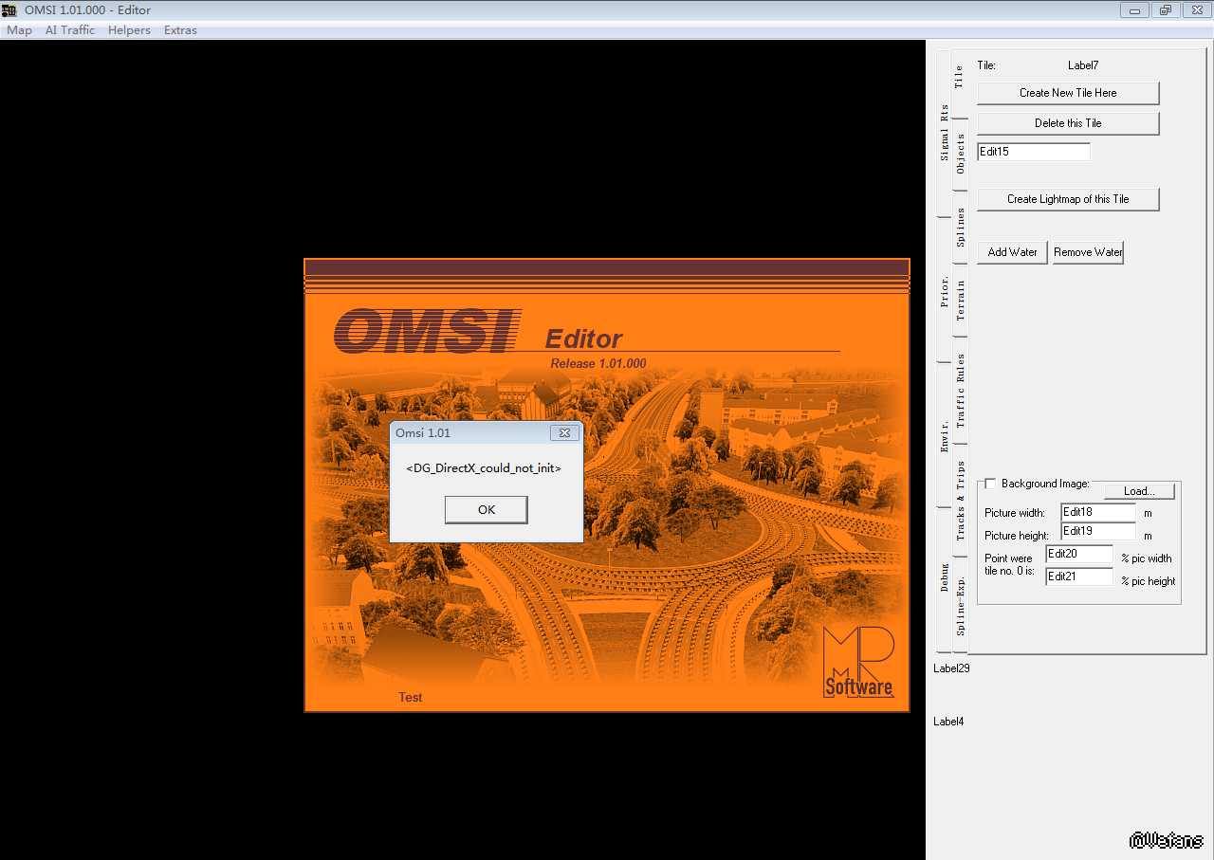
Task: Open the Helpers menu
Action: 129,30
